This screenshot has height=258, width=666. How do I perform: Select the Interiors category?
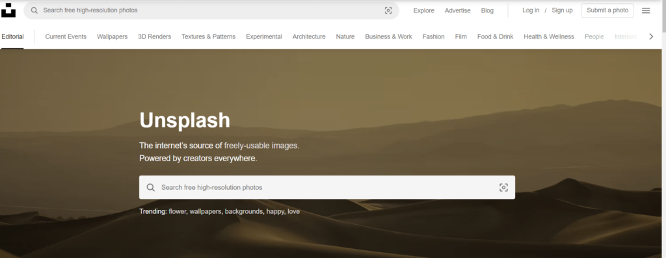(x=625, y=36)
